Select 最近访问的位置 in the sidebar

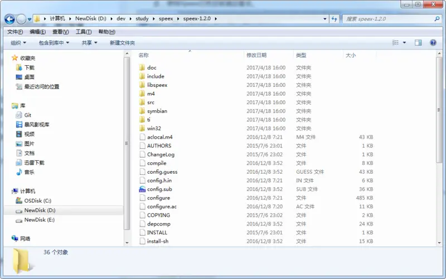37,86
